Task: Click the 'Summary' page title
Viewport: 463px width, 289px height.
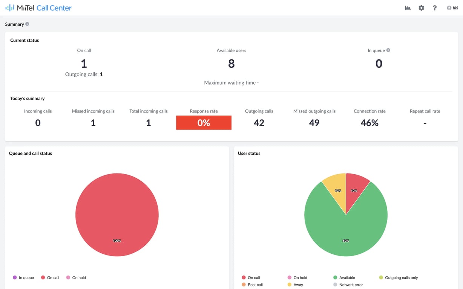Action: [14, 24]
